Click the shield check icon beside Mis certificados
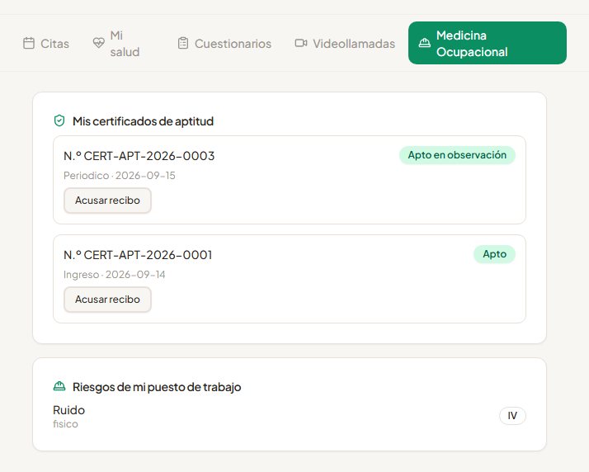Image resolution: width=589 pixels, height=472 pixels. 59,121
